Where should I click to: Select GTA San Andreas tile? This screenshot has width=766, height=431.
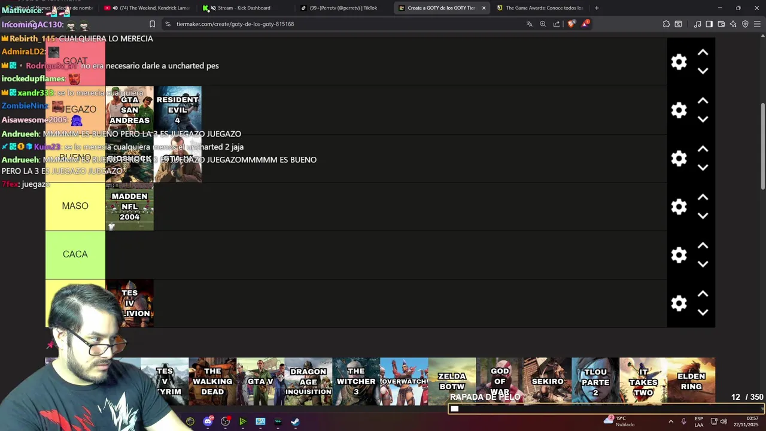click(x=129, y=110)
